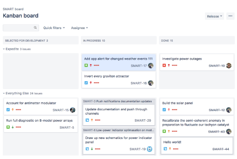Open parent SMART-6 Low-power indicator optimisation
Image resolution: width=237 pixels, height=159 pixels.
coord(118,130)
